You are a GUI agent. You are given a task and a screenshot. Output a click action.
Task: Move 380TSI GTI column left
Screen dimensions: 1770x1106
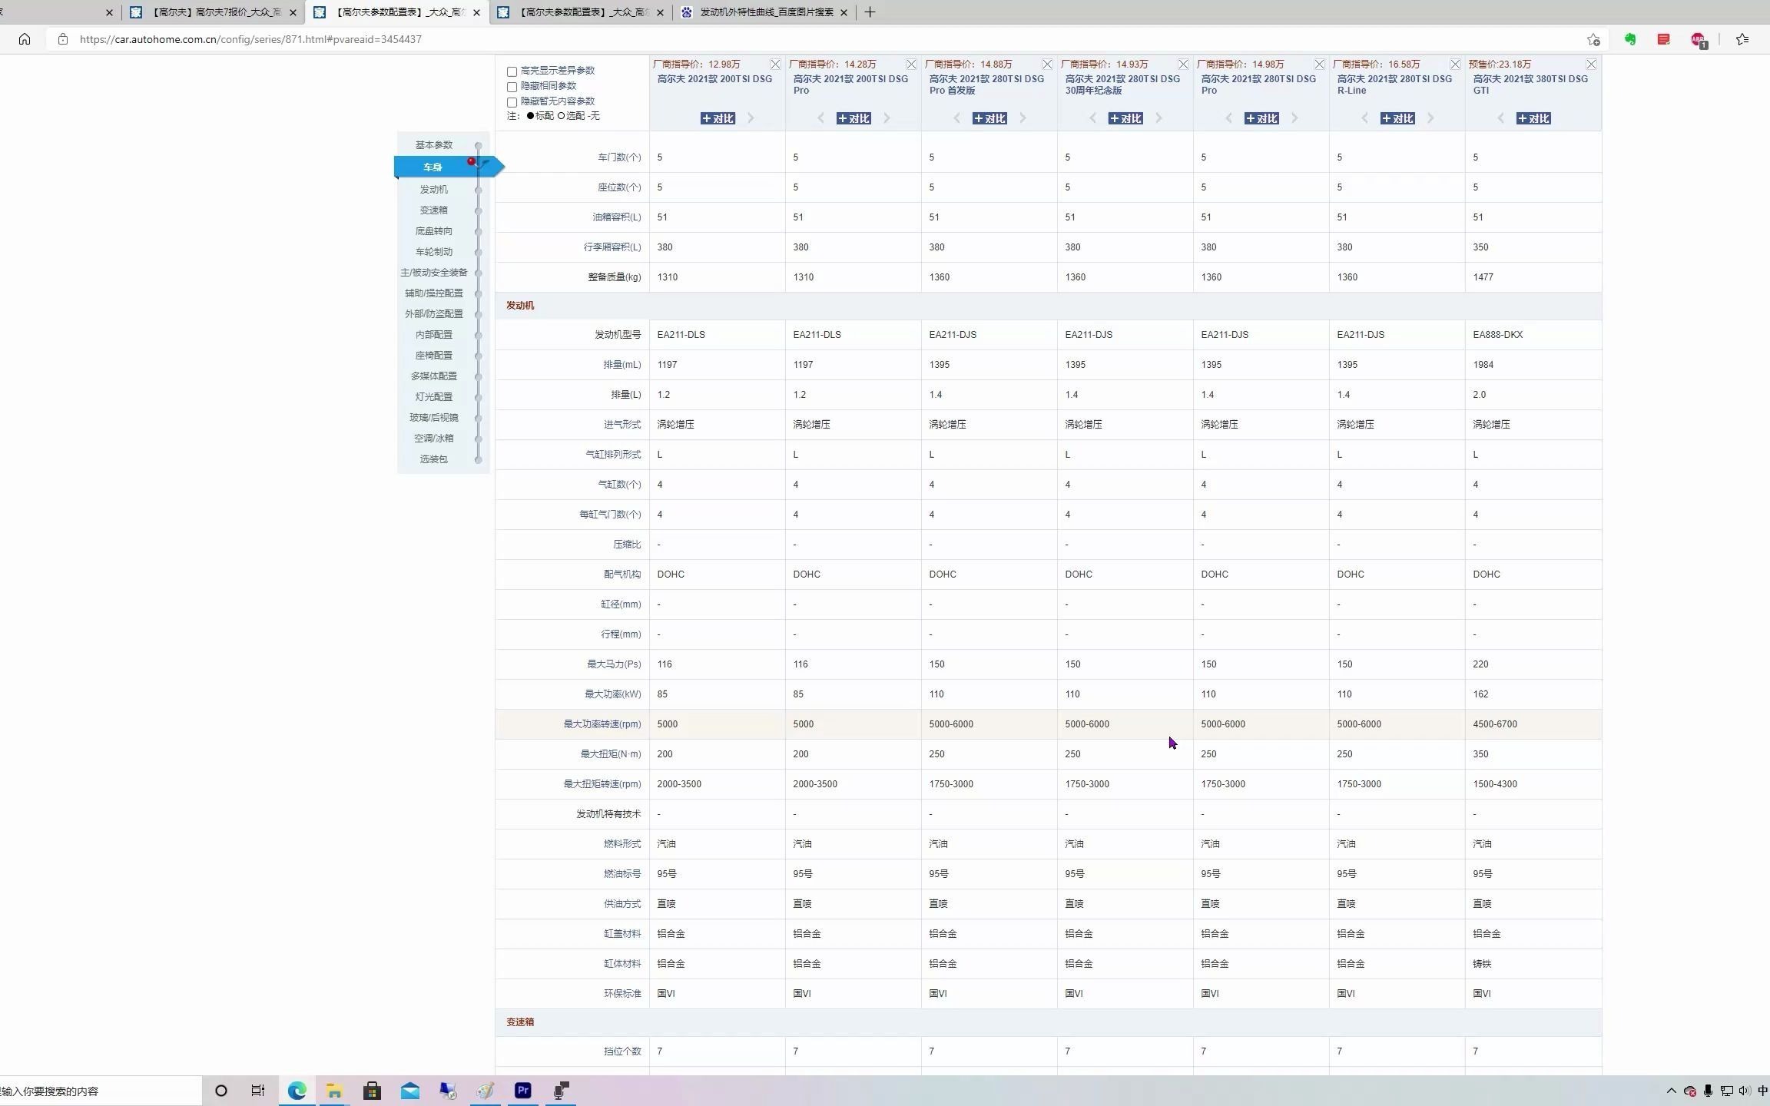point(1500,118)
